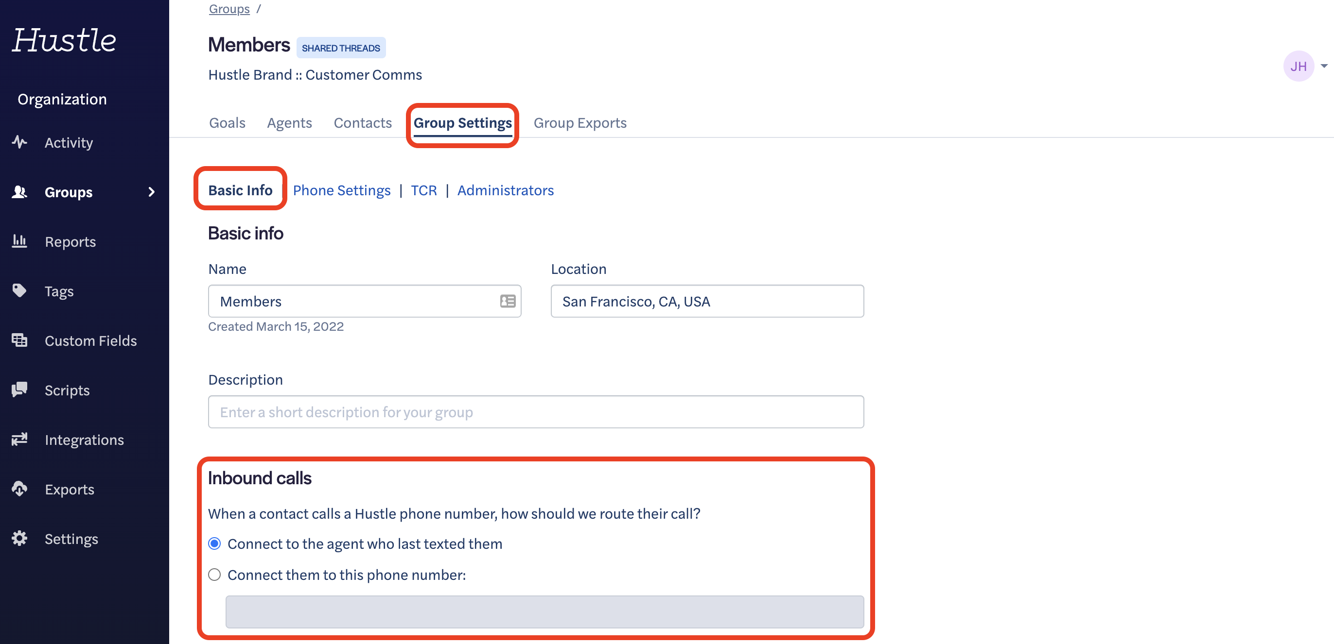Screen dimensions: 1334x644
Task: Switch to the Group Exports tab
Action: 580,123
